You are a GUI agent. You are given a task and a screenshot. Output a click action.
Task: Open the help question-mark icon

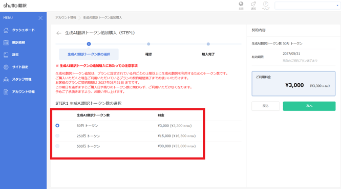click(x=266, y=4)
